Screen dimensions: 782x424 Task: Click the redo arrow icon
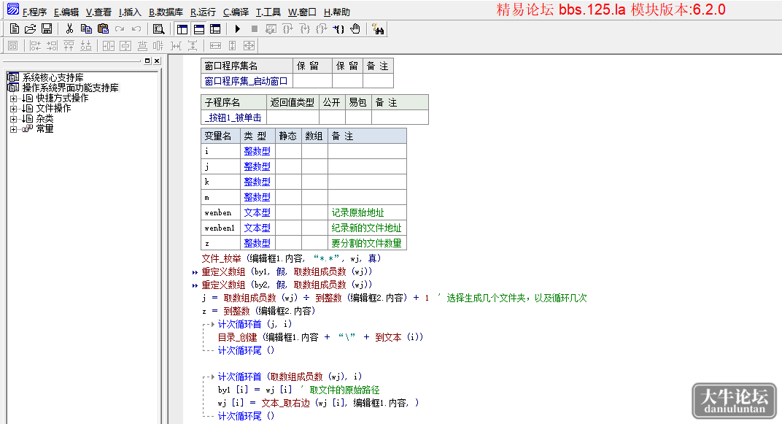coord(120,29)
